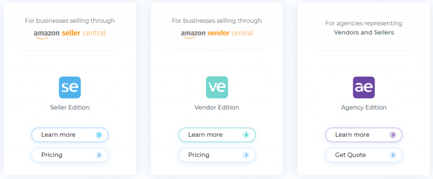Click chevron arrow on Get Quote button

pyautogui.click(x=393, y=155)
